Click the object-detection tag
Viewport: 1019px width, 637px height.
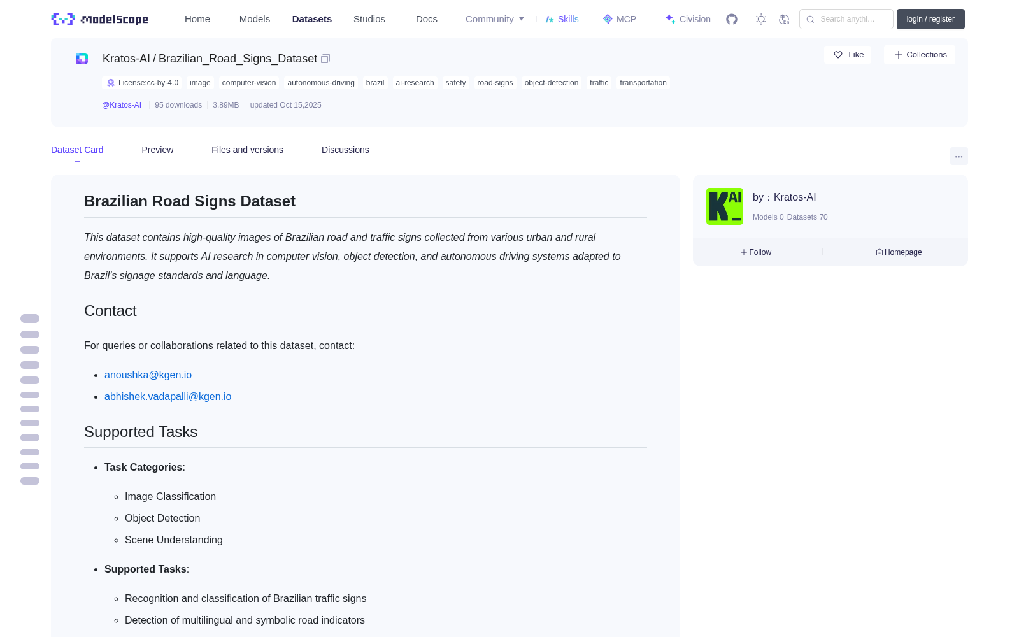point(552,83)
